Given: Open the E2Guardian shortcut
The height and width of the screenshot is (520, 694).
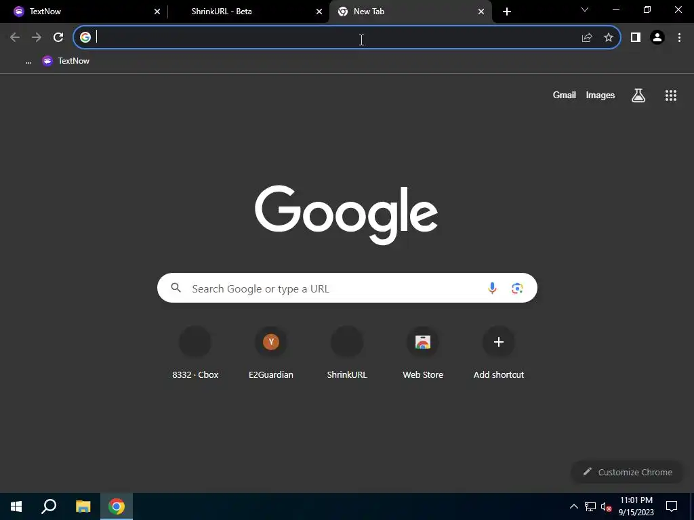Looking at the screenshot, I should click(x=271, y=353).
